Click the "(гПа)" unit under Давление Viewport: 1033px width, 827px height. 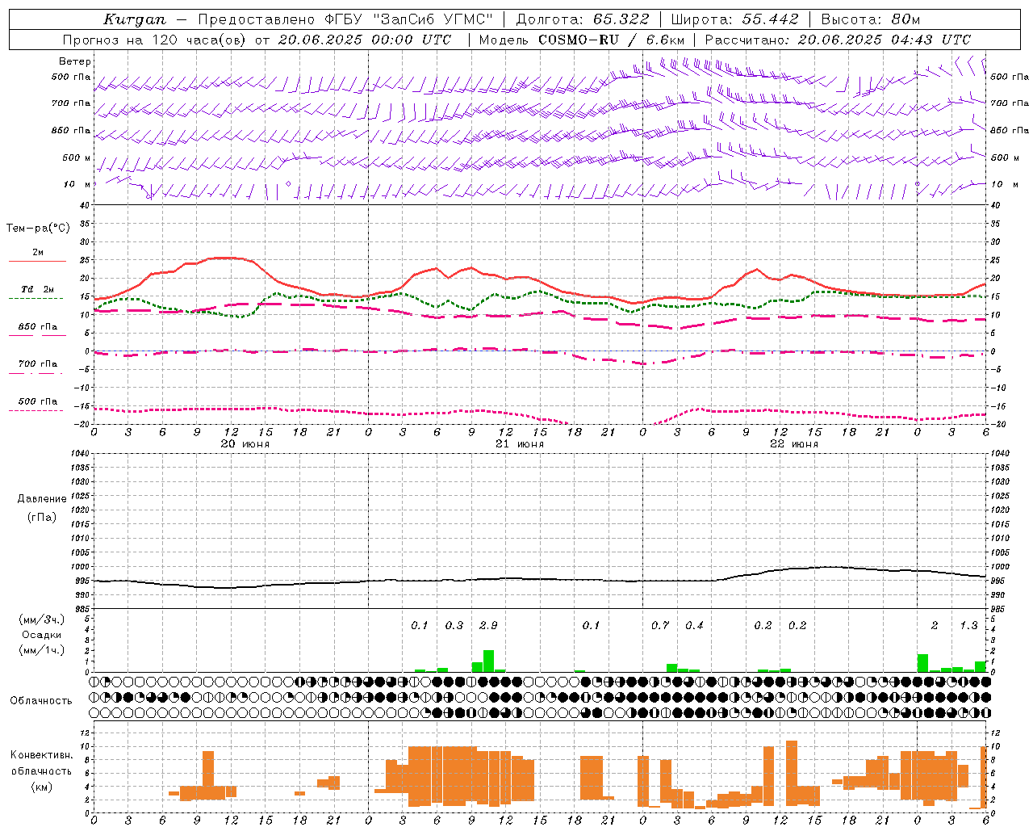(42, 517)
